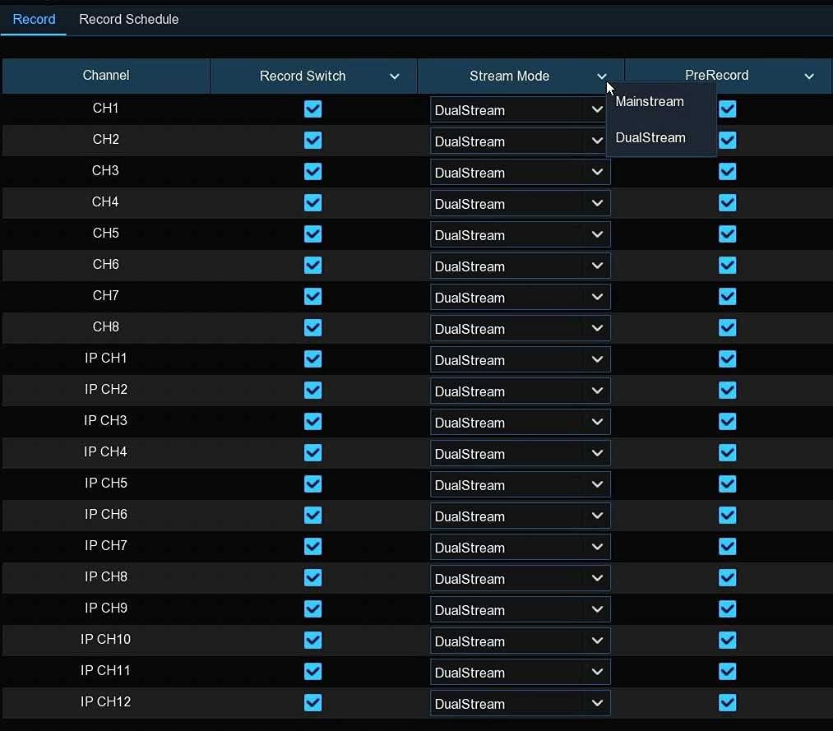The height and width of the screenshot is (731, 833).
Task: Toggle PreRecord checkbox for IP CH12
Action: pyautogui.click(x=727, y=702)
